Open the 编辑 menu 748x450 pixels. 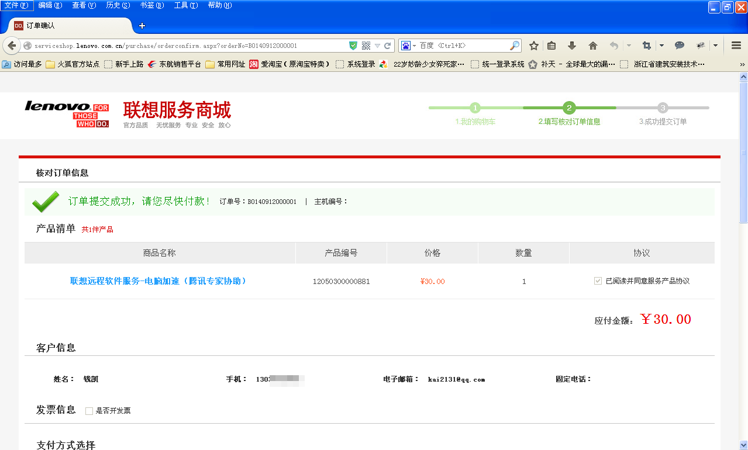tap(50, 5)
